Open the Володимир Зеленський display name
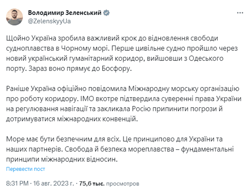 click(x=65, y=12)
